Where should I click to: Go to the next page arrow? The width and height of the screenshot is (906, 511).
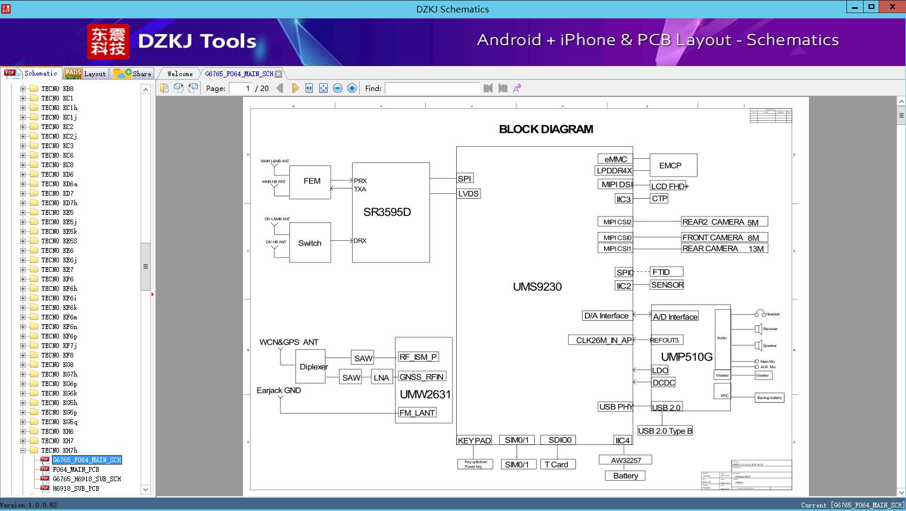click(295, 88)
